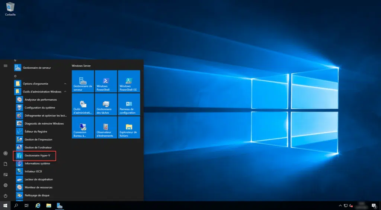Launch the Windows PowerShell ISE tile

[129, 81]
